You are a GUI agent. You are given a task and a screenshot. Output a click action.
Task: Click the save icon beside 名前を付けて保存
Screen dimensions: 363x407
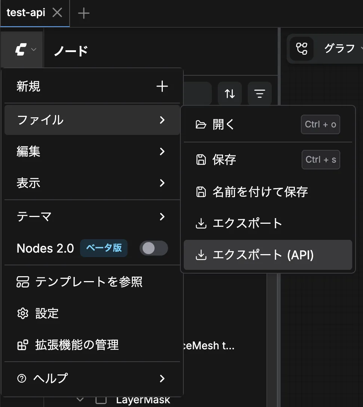[201, 192]
